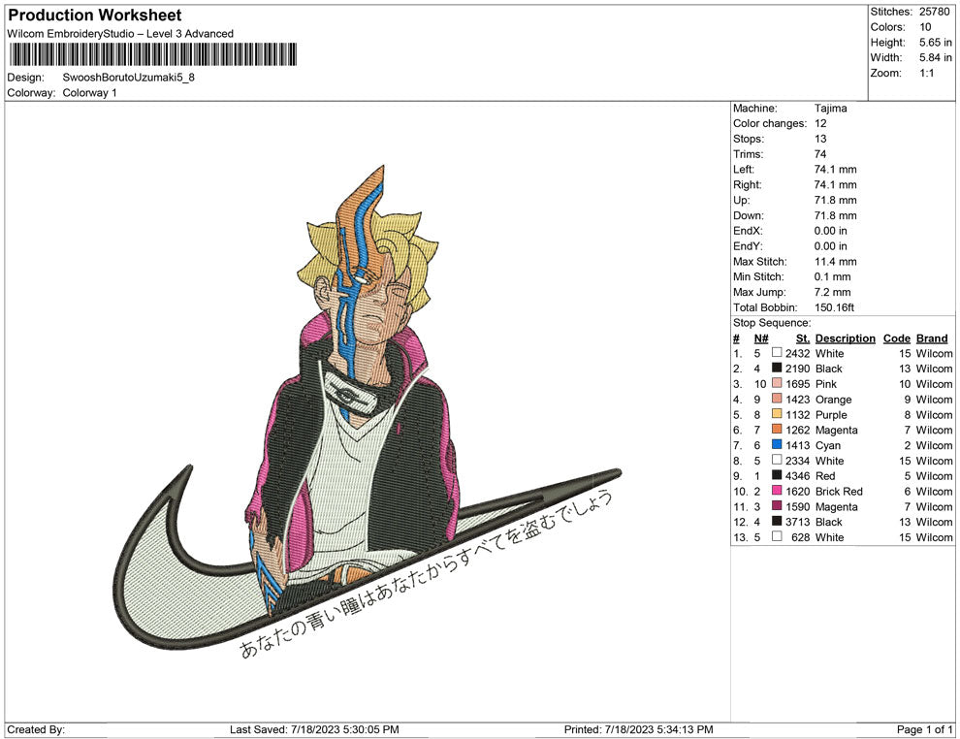Pick the black swatch beside 3713 Black
This screenshot has height=739, width=960.
coord(777,521)
